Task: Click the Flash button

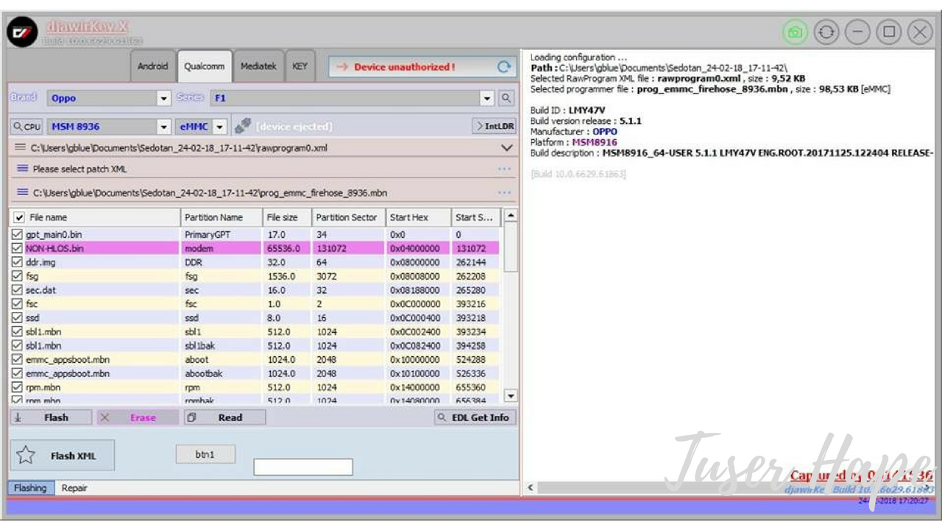Action: [51, 417]
